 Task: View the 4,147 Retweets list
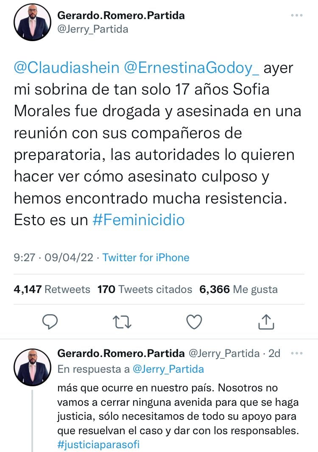(51, 289)
